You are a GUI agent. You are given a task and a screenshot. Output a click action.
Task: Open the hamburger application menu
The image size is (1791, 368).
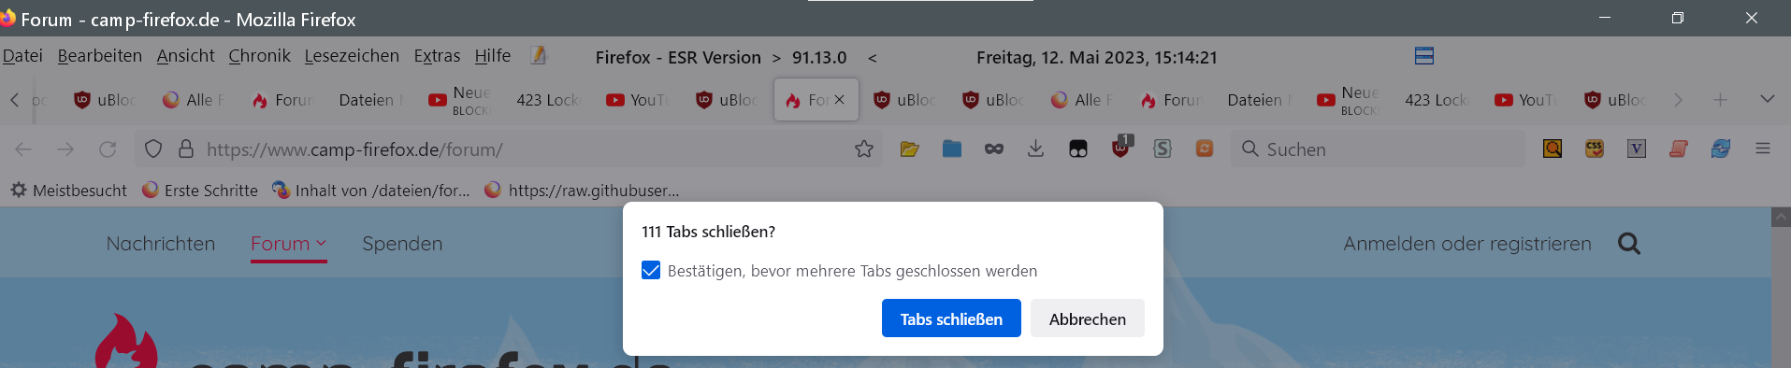1763,149
